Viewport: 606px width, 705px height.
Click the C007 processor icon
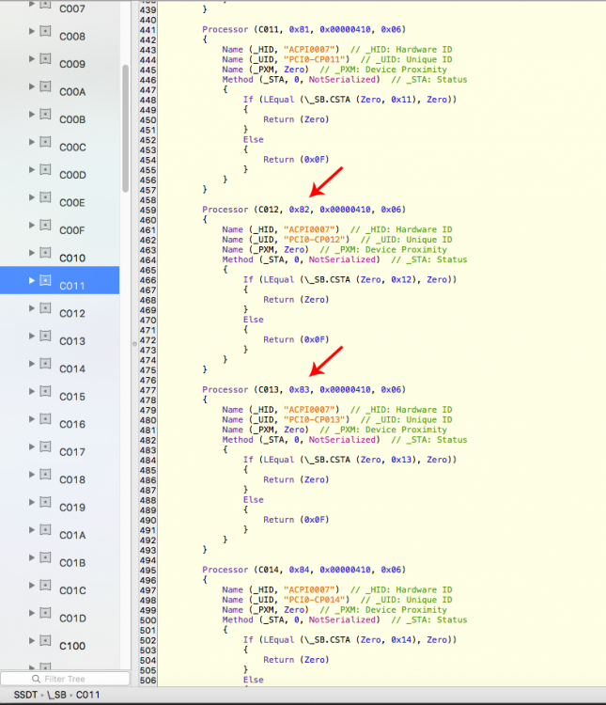(x=45, y=5)
